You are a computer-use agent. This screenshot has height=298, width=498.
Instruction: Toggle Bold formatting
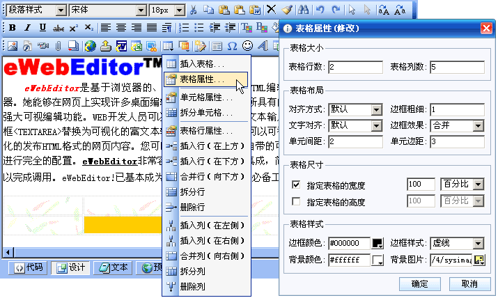[x=12, y=28]
